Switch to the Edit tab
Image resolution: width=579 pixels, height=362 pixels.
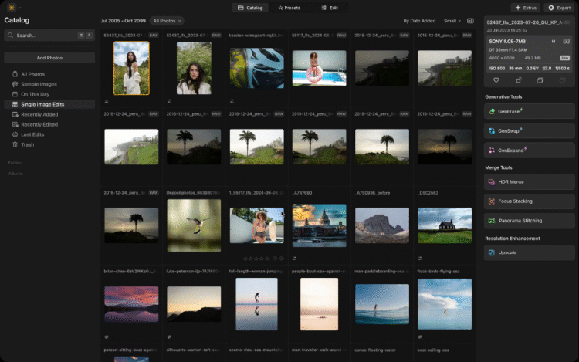pyautogui.click(x=330, y=8)
